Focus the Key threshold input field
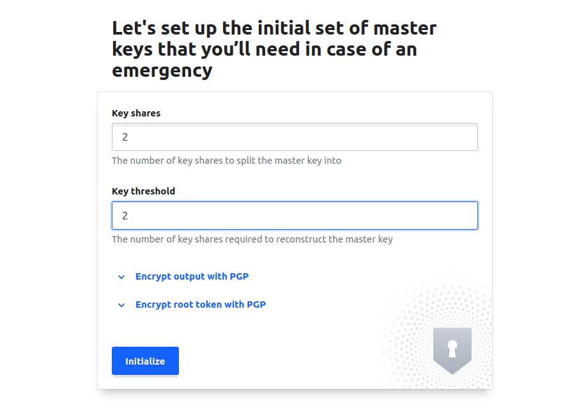586x412 pixels. 295,216
